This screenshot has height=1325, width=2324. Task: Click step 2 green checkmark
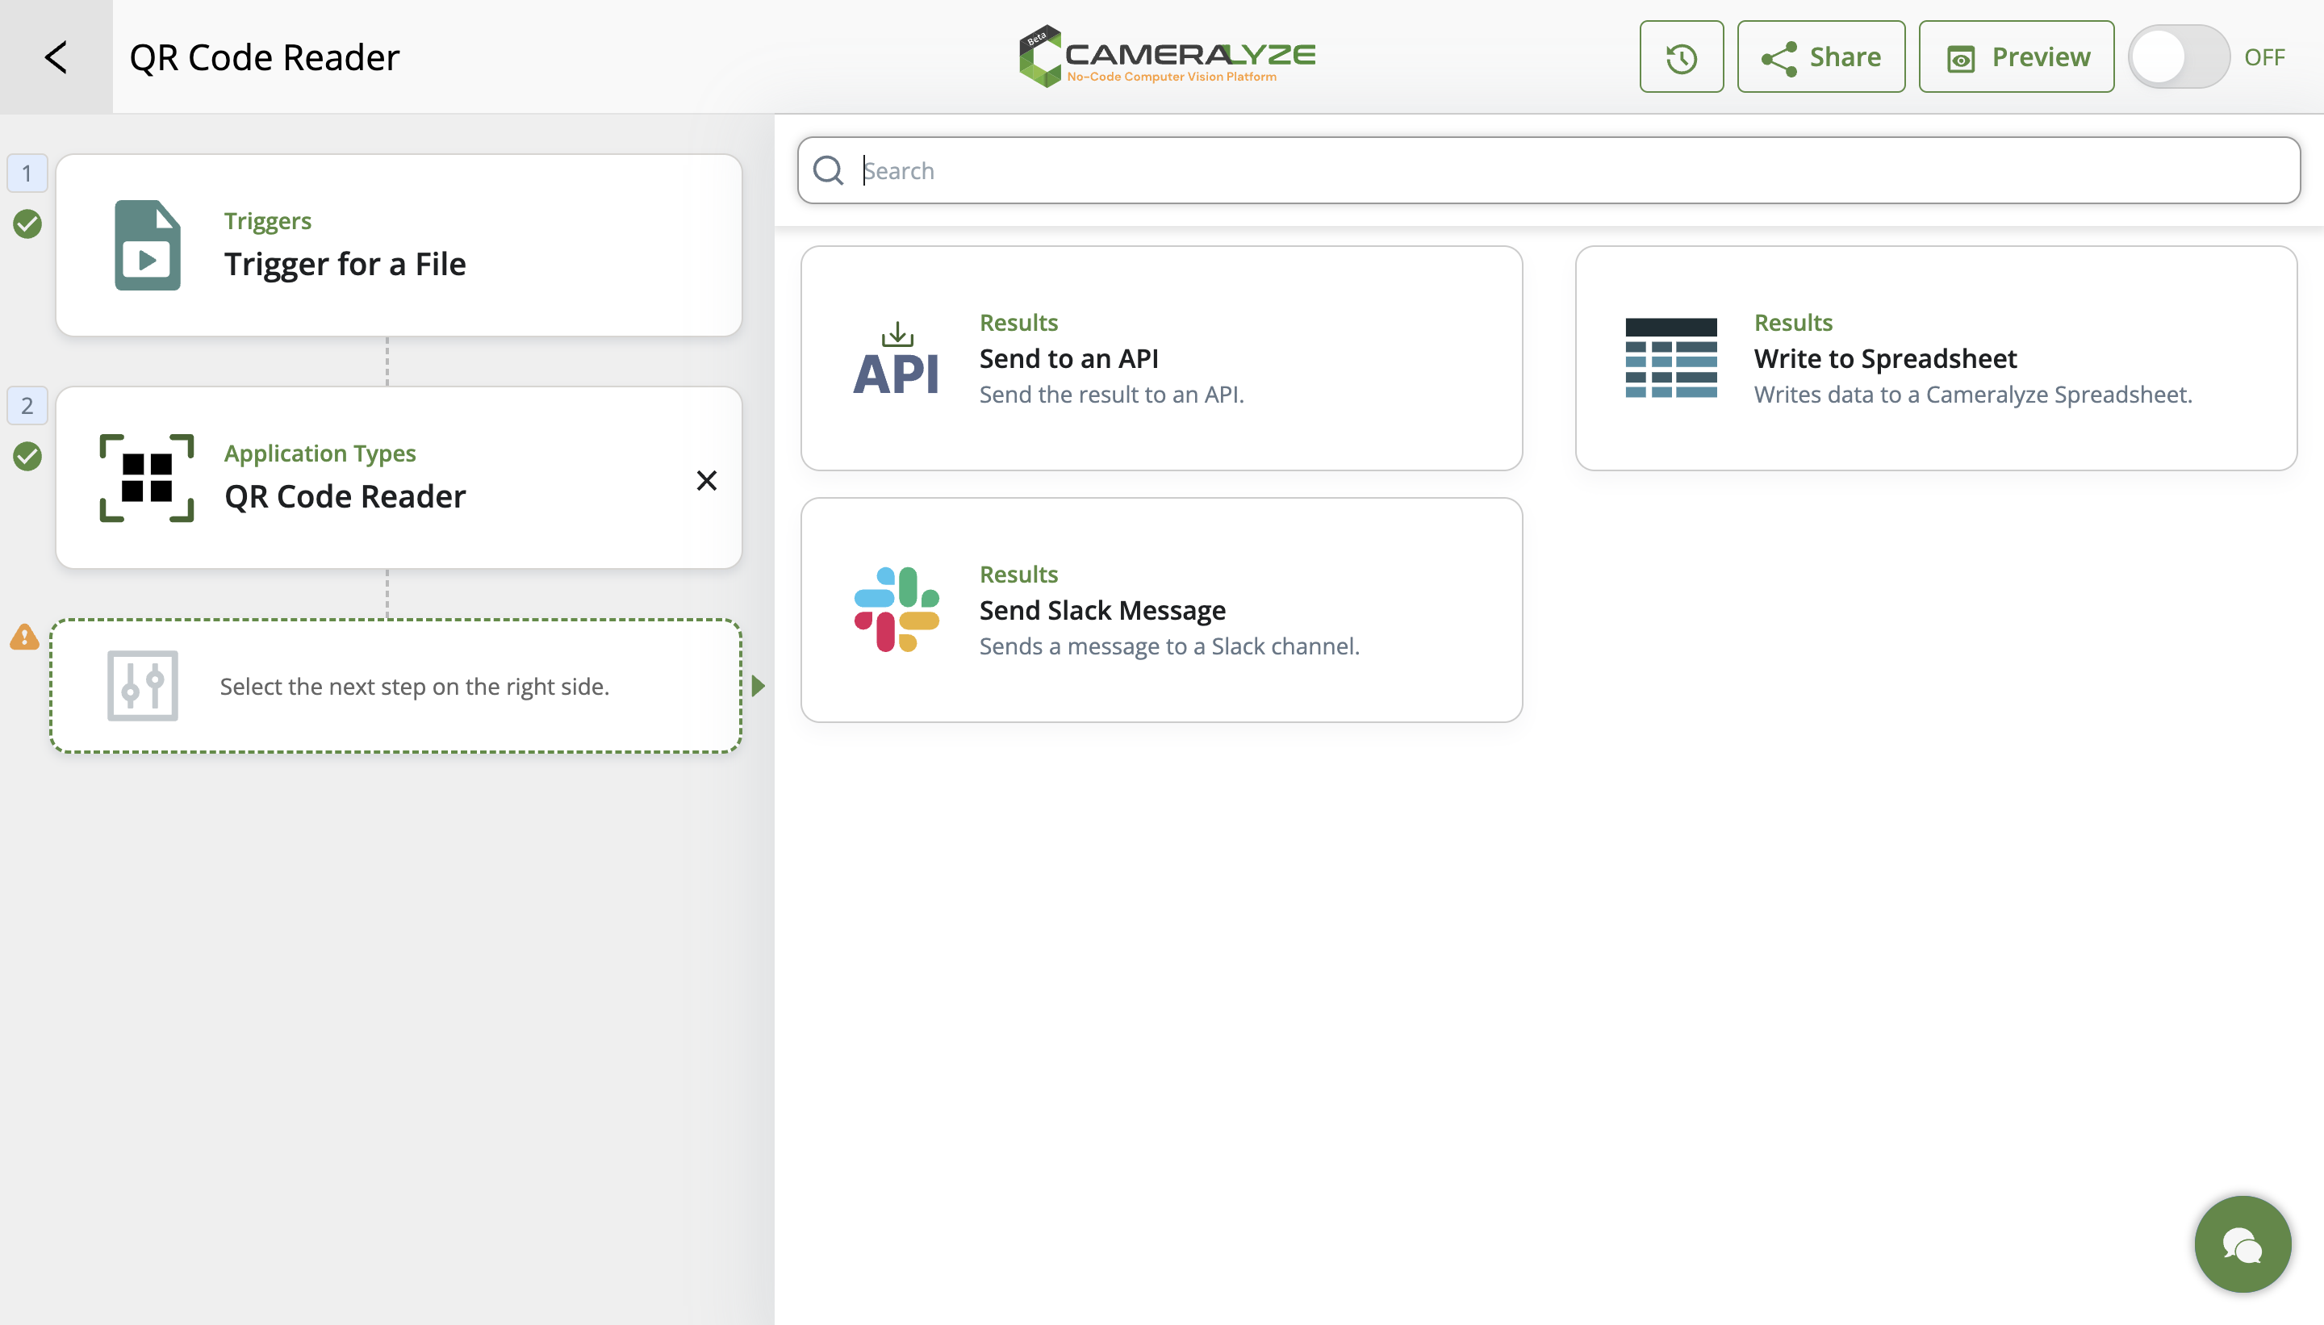point(27,456)
